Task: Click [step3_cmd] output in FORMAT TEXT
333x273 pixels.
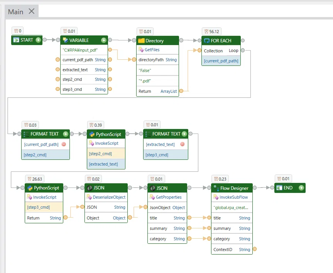Action: click(x=166, y=155)
